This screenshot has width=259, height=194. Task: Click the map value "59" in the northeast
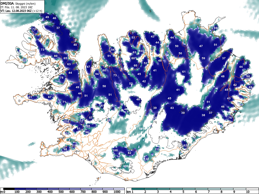point(203,58)
